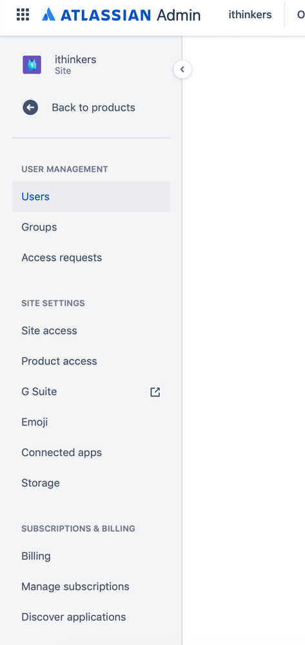Select Connected apps
305x645 pixels.
coord(92,453)
